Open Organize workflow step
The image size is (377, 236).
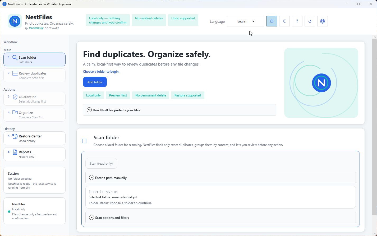(x=34, y=115)
